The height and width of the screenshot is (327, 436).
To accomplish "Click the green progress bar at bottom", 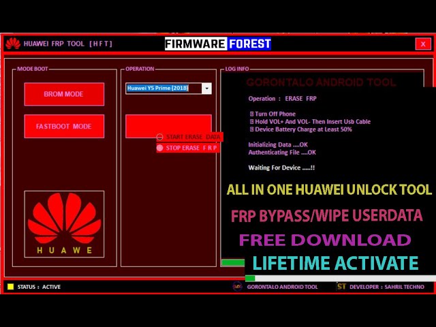I will [x=250, y=278].
